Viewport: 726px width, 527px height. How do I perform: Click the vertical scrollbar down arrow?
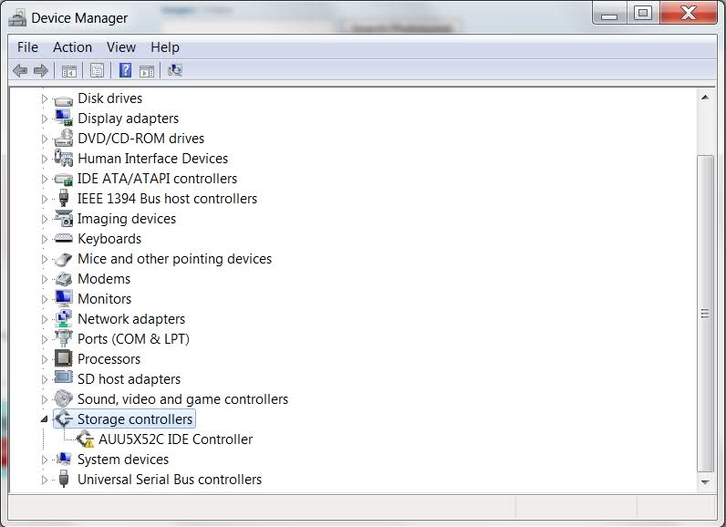[705, 480]
